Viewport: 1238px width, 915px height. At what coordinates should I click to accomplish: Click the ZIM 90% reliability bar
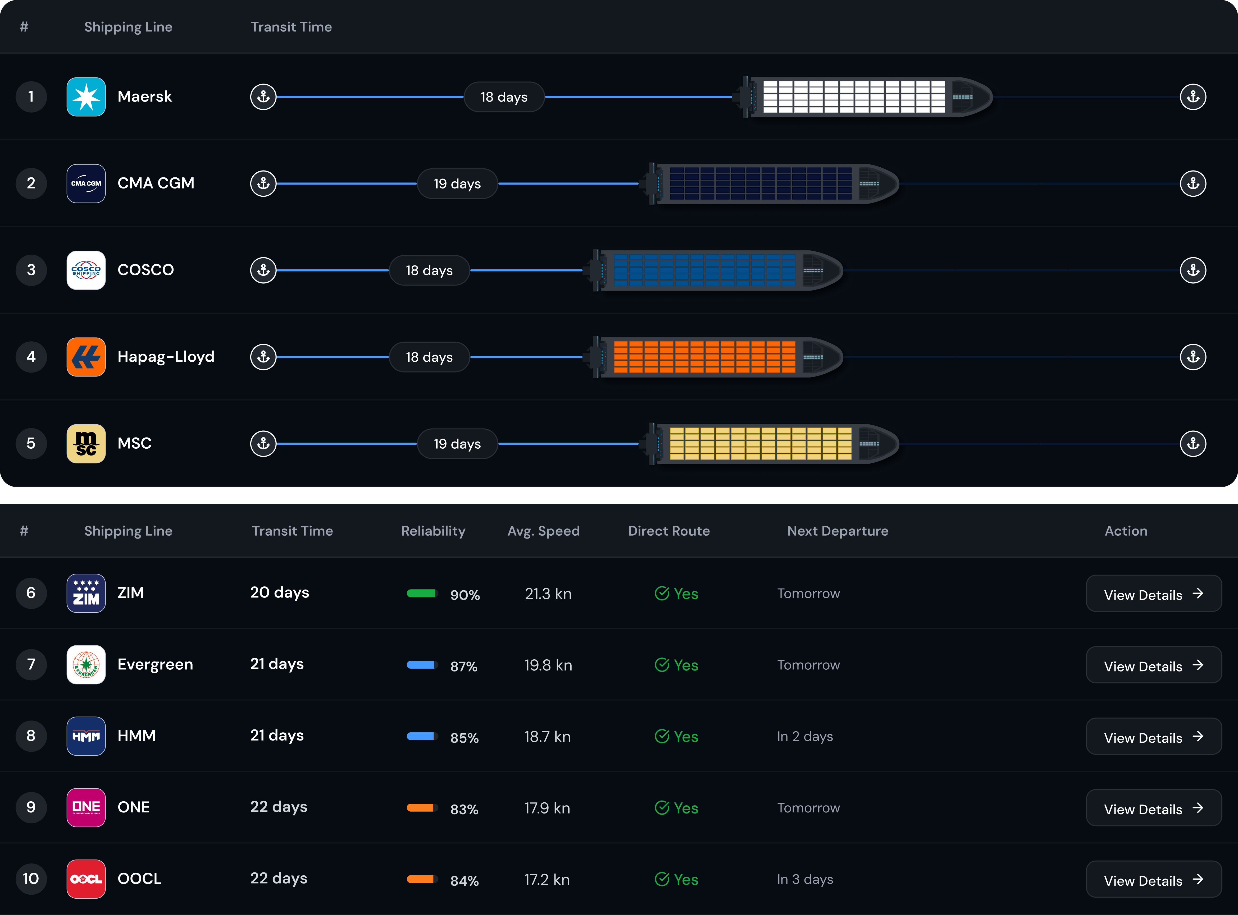click(422, 593)
